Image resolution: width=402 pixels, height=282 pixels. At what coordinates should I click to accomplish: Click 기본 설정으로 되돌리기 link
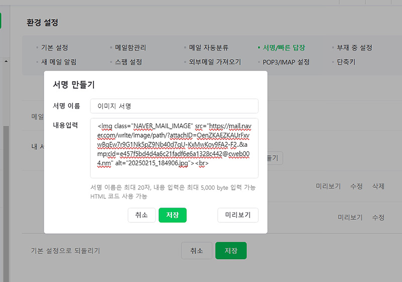(x=65, y=250)
